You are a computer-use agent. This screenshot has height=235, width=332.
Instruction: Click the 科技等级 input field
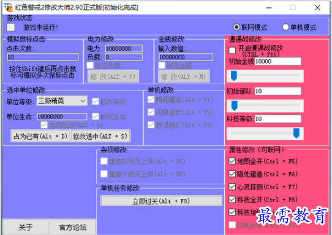point(277,119)
